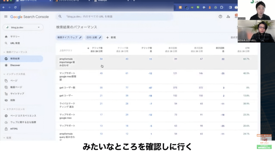Open ページ エクスペリエンス report
Screen dimensions: 275x153
pos(23,116)
